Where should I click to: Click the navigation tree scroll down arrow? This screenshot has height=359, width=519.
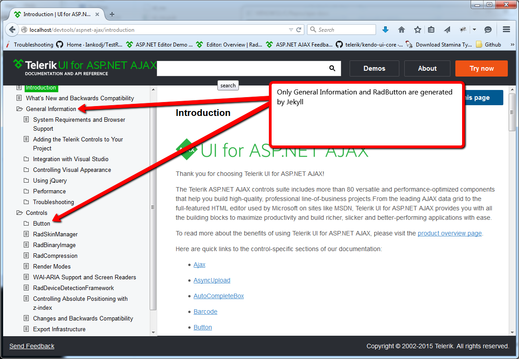click(x=153, y=332)
